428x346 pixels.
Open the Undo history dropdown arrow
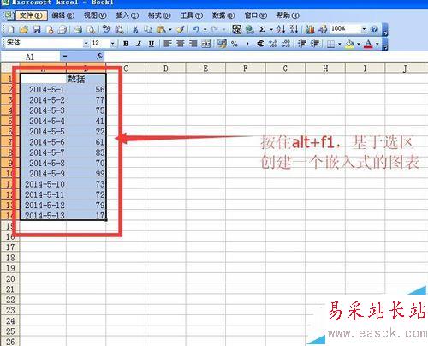click(x=205, y=29)
